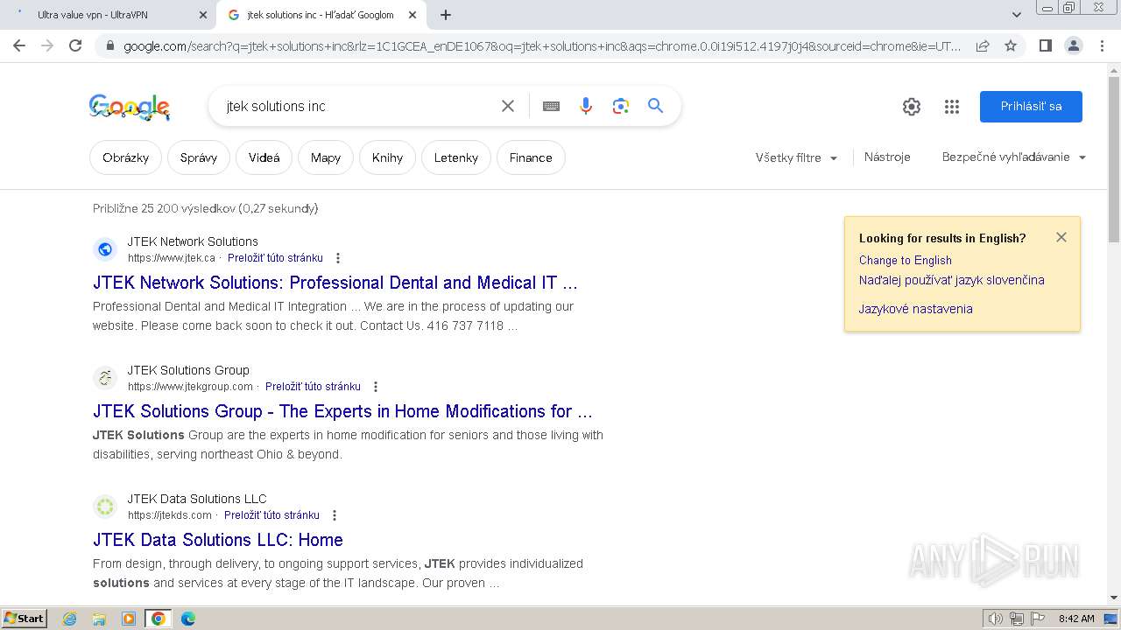Open Microsoft Edge from taskbar
The image size is (1121, 630).
[188, 619]
